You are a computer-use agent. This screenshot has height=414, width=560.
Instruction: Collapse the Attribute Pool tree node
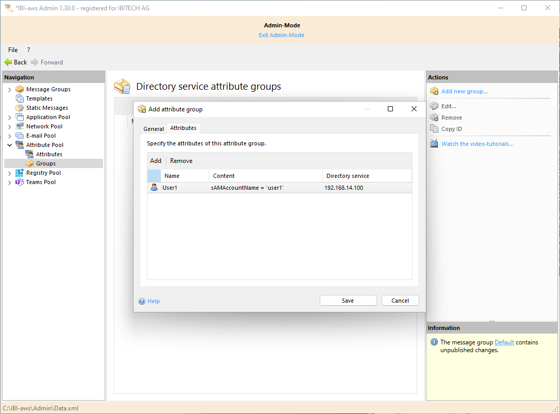[9, 145]
